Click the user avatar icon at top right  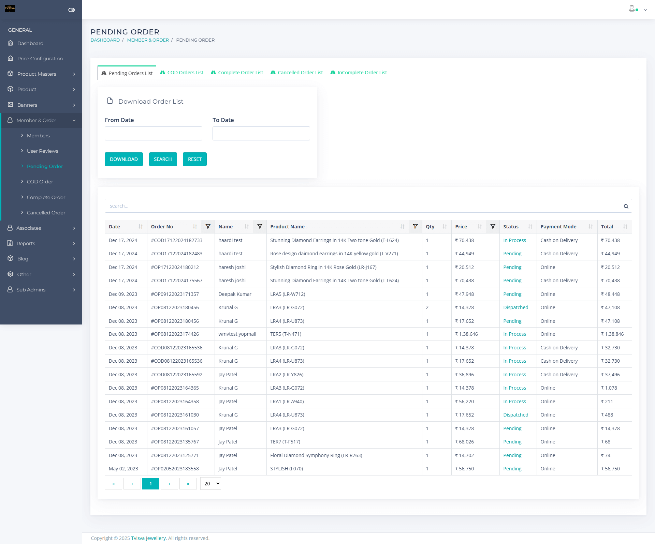[x=632, y=9]
